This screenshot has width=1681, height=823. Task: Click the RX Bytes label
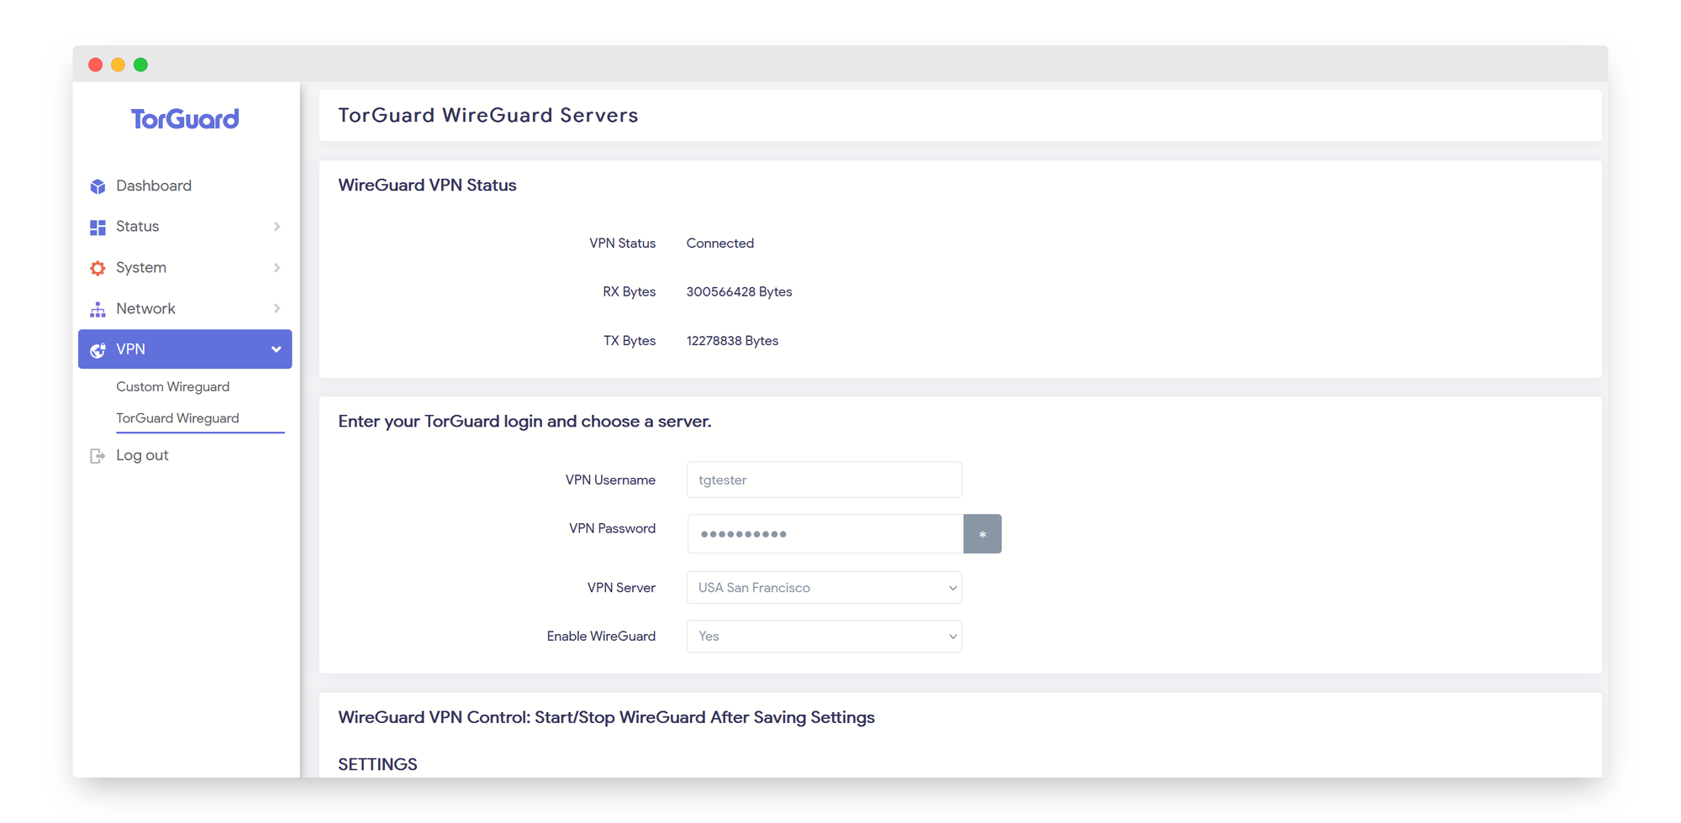pyautogui.click(x=629, y=292)
